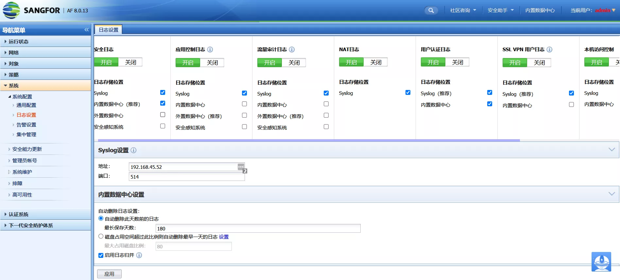Open 告警设置 in the system config tree
Screen dimensions: 620x280
(26, 125)
